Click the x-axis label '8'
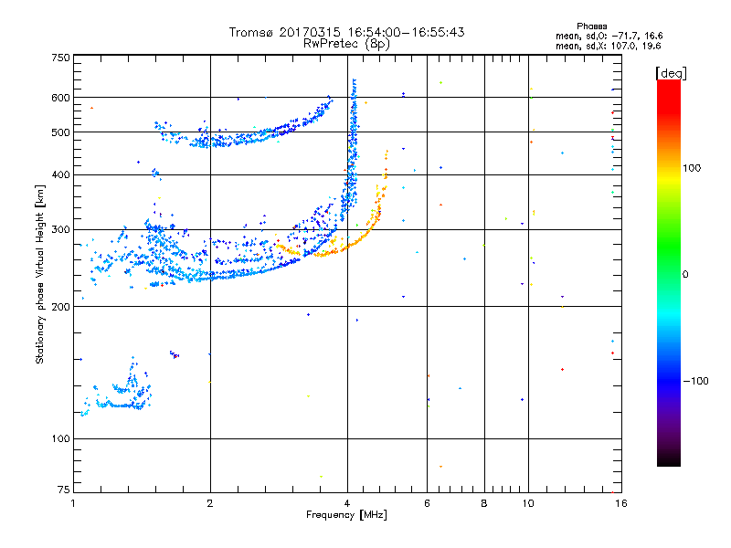 [x=484, y=503]
